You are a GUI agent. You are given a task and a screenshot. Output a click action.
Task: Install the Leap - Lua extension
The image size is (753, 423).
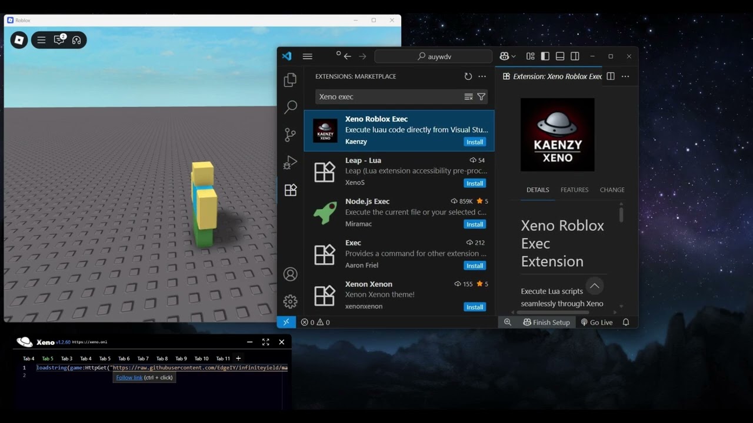pos(475,183)
